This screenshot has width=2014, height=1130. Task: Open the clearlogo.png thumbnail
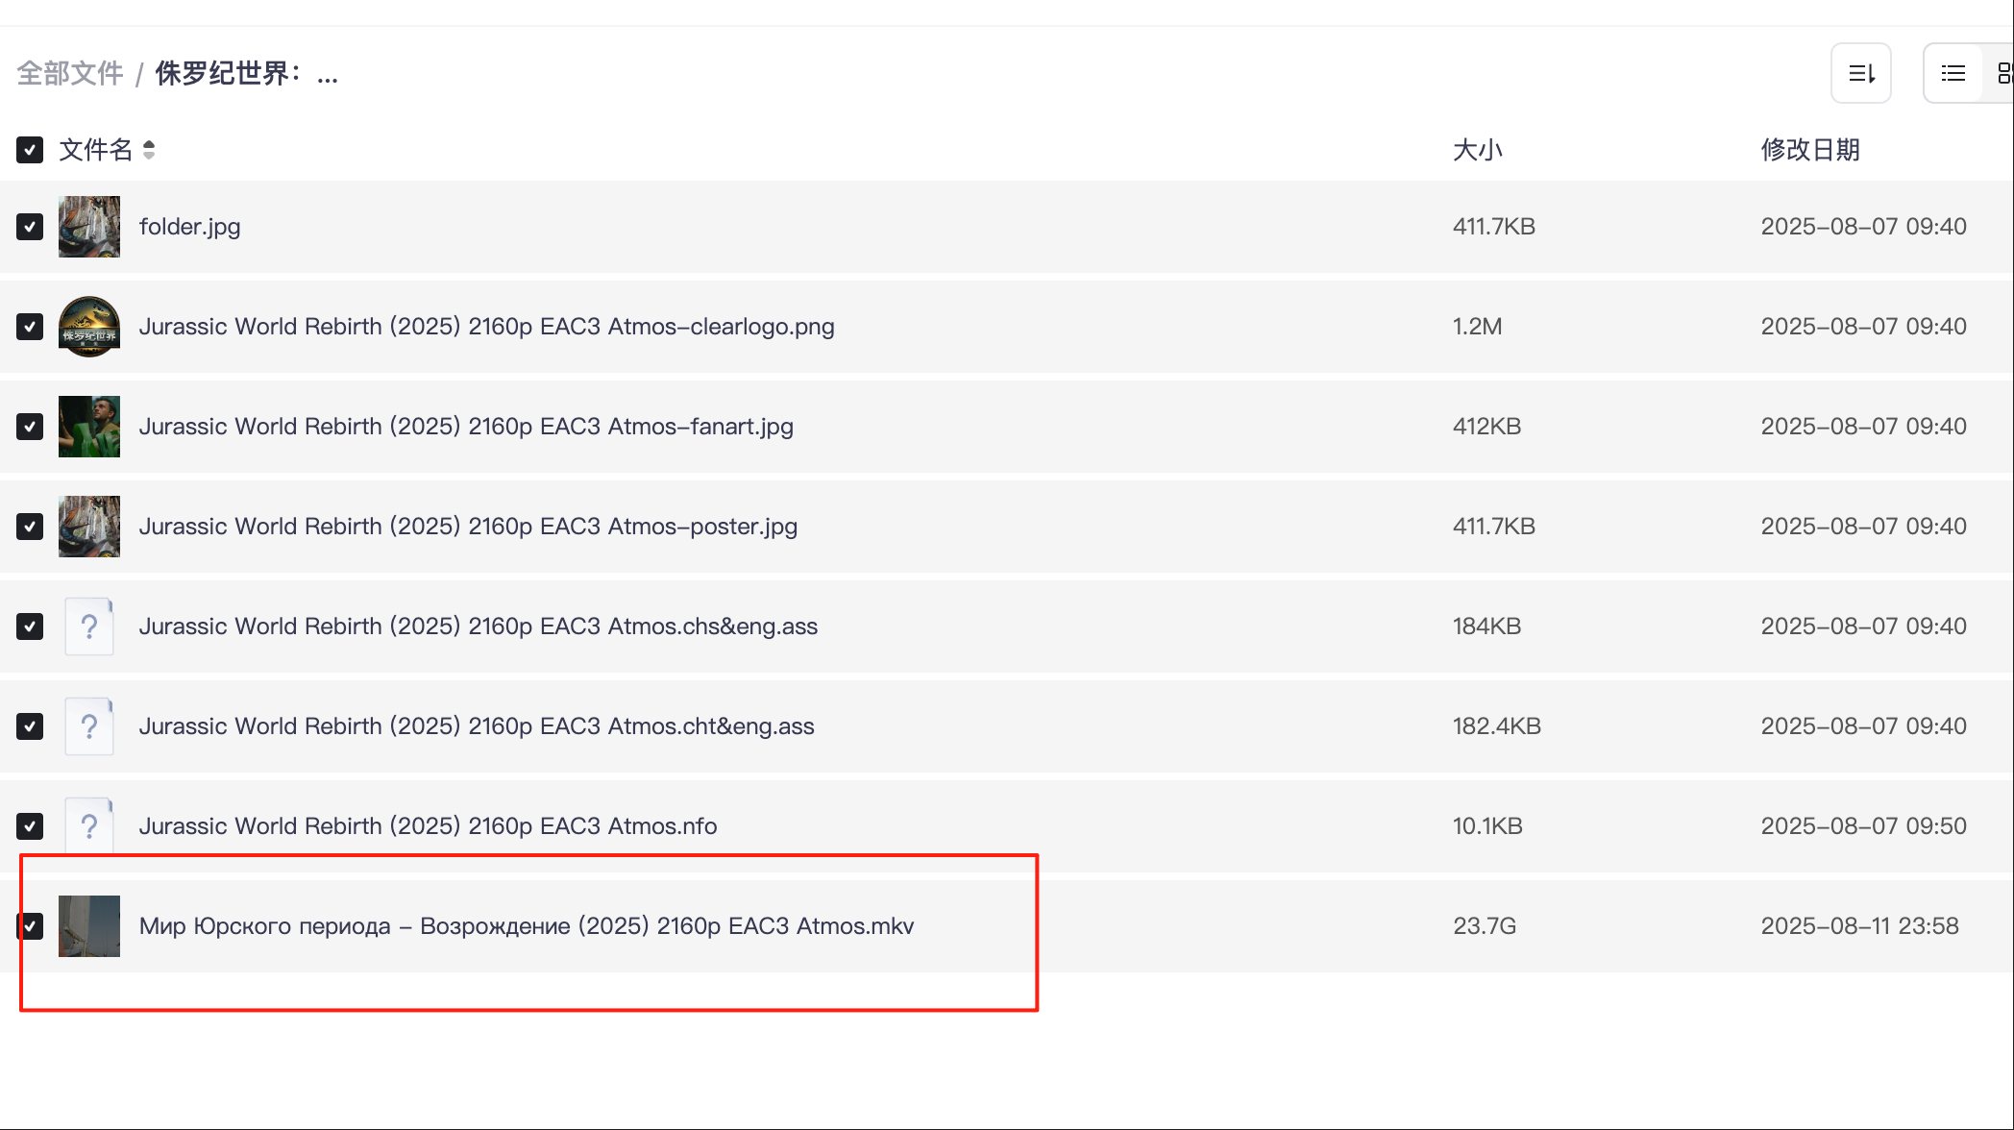[x=89, y=327]
